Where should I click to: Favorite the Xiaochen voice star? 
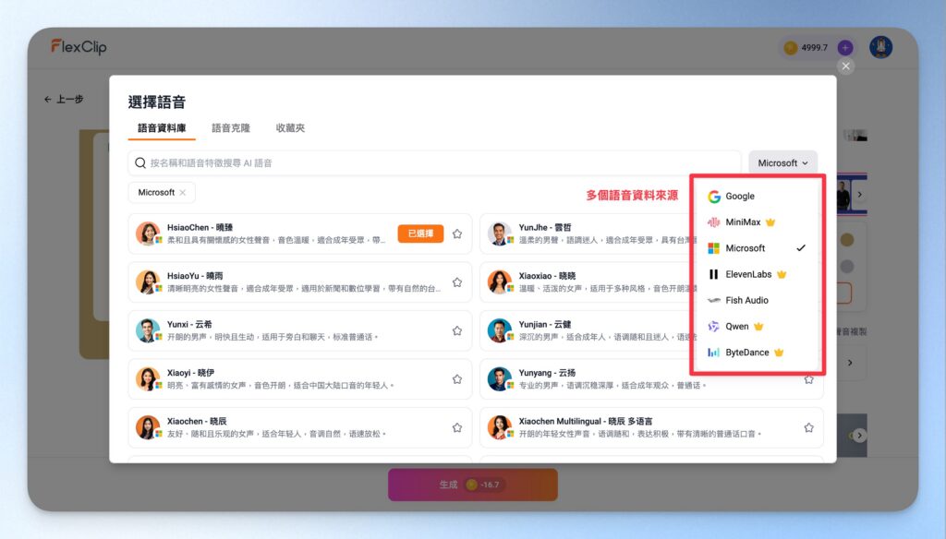click(457, 427)
